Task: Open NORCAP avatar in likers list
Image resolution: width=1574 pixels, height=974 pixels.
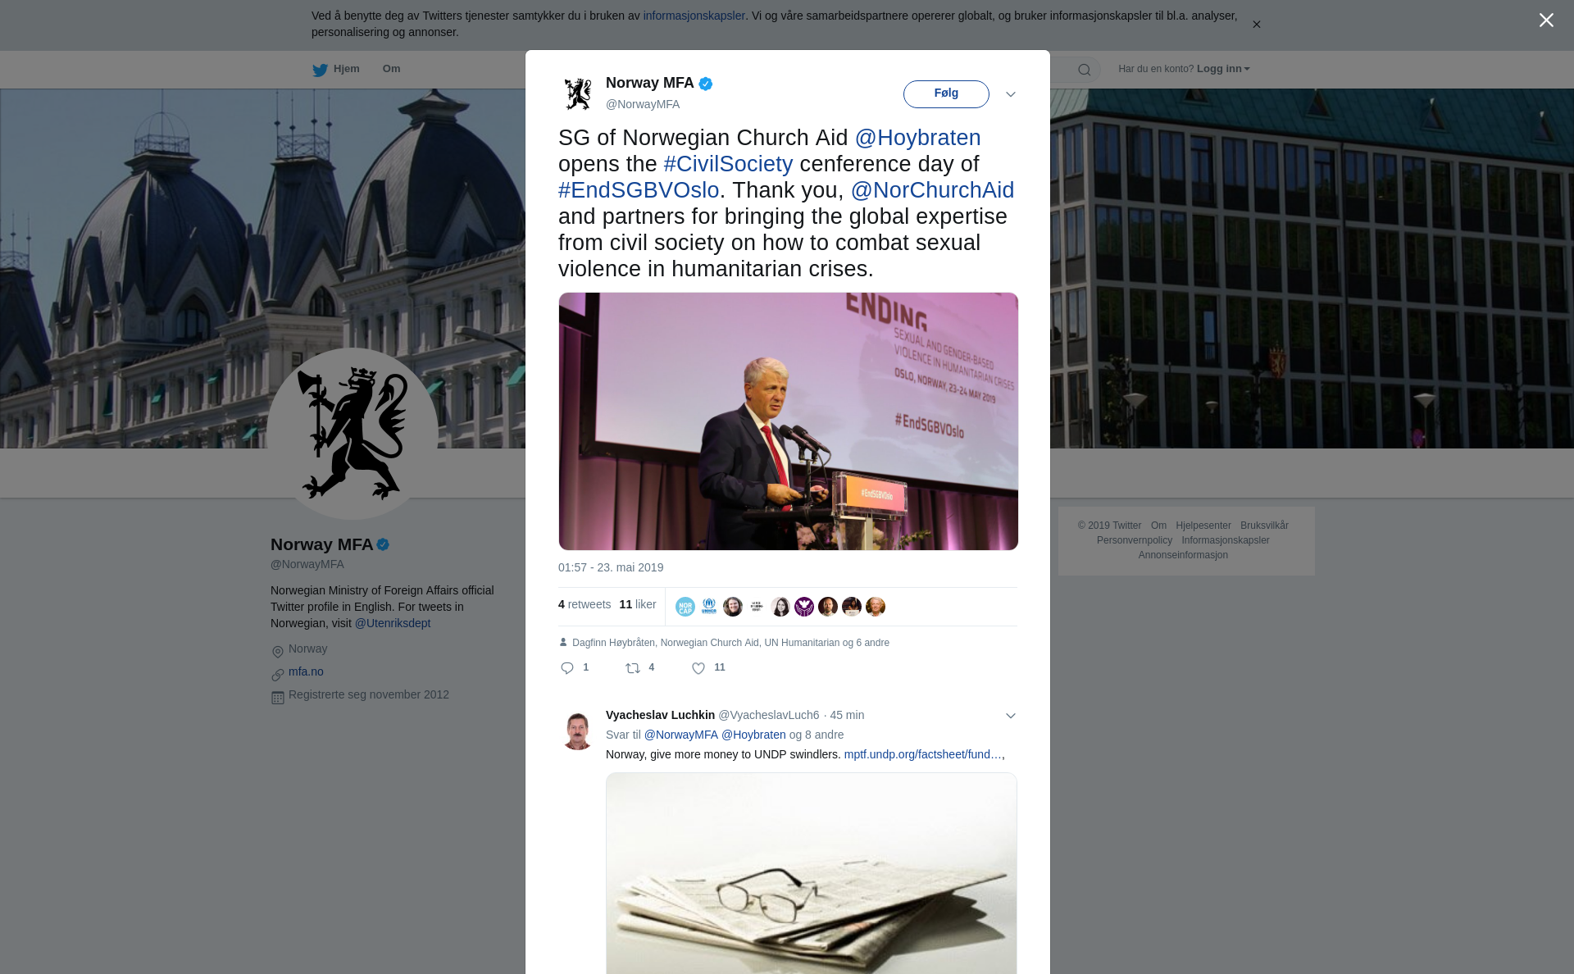Action: pos(685,607)
